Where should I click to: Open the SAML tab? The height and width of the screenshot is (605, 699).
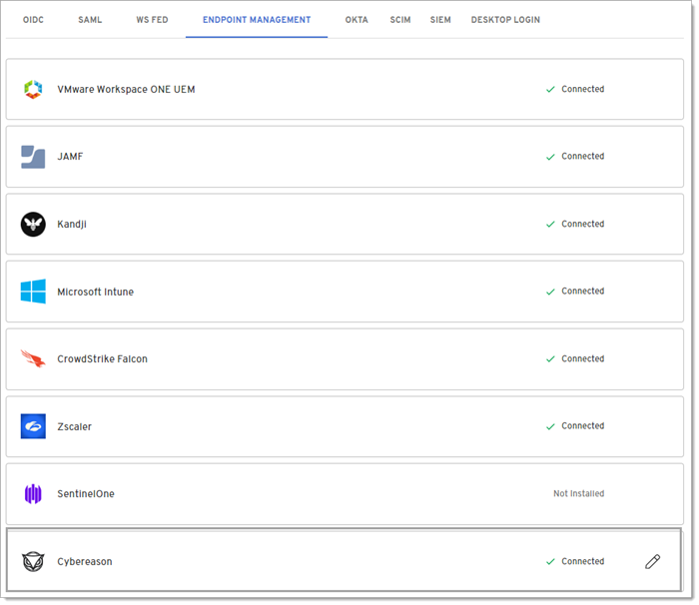tap(90, 20)
